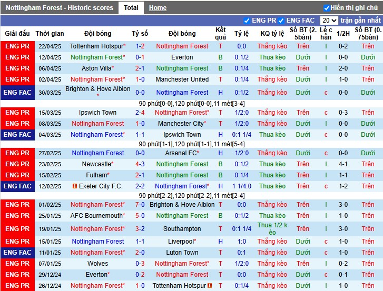Image resolution: width=383 pixels, height=291 pixels.
Task: Click date 08/03/25 in the time column
Action: pyautogui.click(x=50, y=124)
